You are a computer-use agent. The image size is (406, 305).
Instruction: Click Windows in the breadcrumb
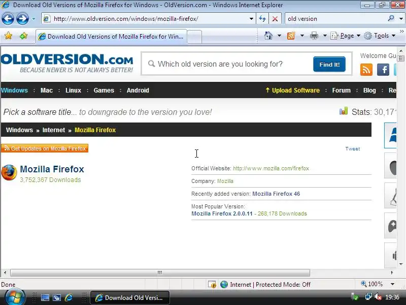[x=19, y=130]
